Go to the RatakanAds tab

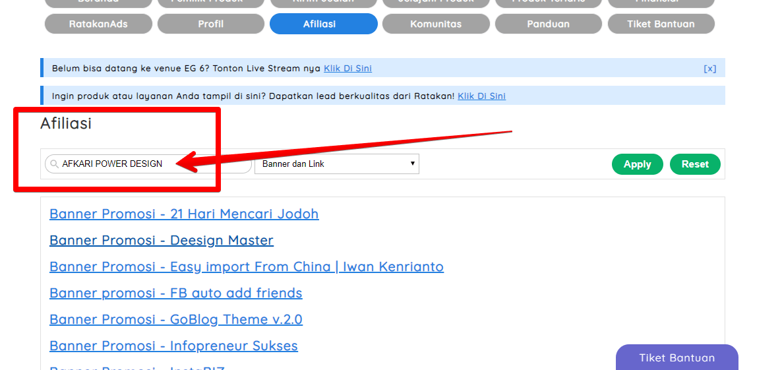point(98,24)
